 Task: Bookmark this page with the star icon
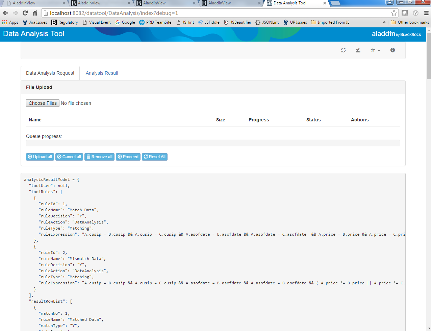[x=394, y=13]
